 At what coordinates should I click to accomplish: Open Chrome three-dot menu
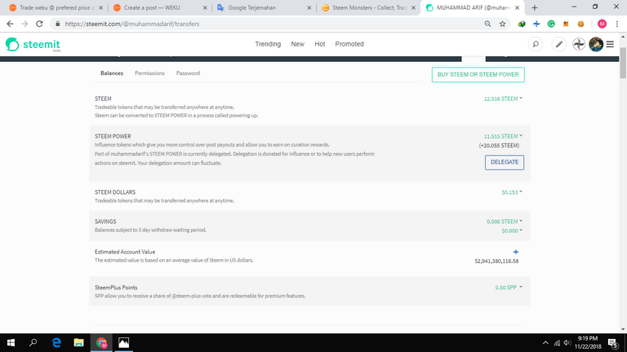pos(617,24)
